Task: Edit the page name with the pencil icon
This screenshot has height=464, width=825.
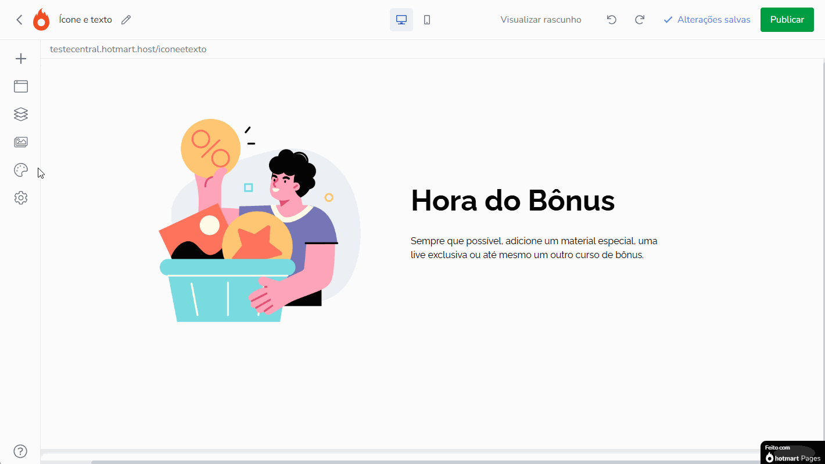Action: (x=126, y=19)
